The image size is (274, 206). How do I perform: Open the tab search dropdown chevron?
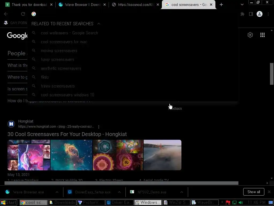click(x=242, y=5)
